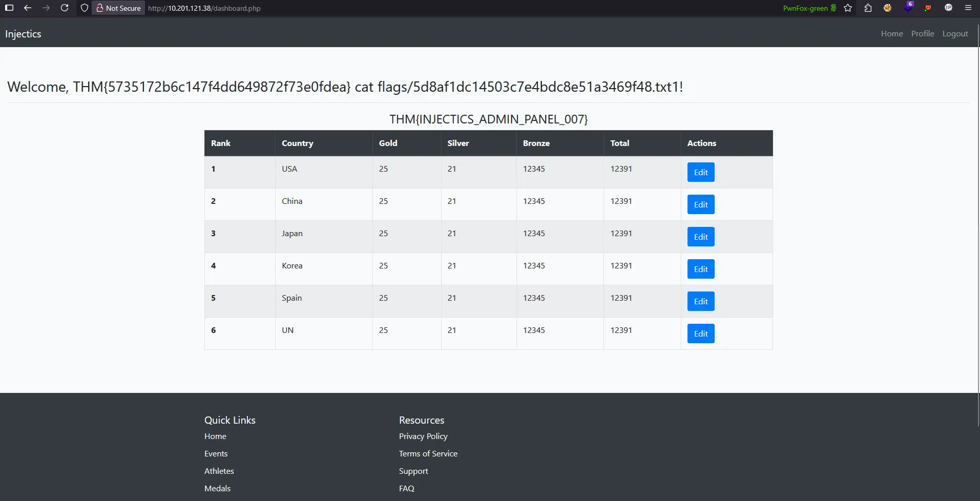Open the PwnFox-green container indicator
Image resolution: width=980 pixels, height=501 pixels.
809,8
